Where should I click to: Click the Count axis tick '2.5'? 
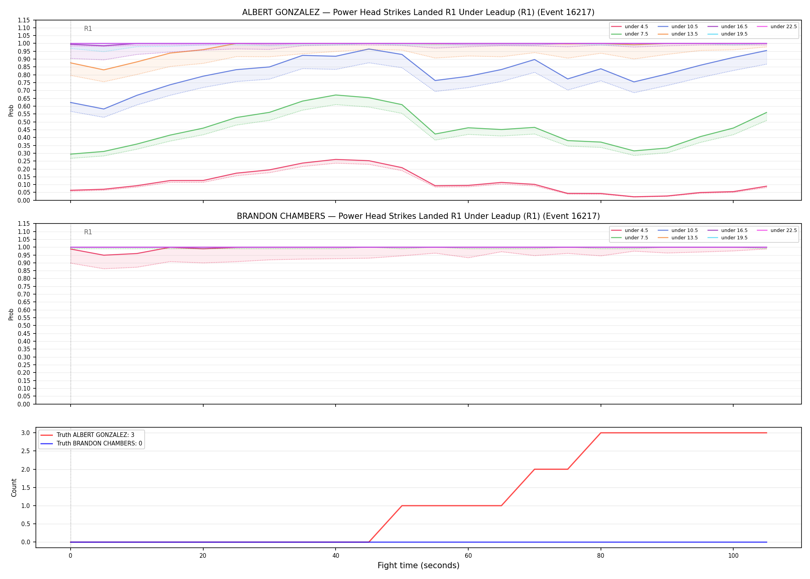26,451
